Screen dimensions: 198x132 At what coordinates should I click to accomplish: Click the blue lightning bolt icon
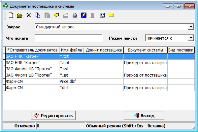[x=84, y=15]
